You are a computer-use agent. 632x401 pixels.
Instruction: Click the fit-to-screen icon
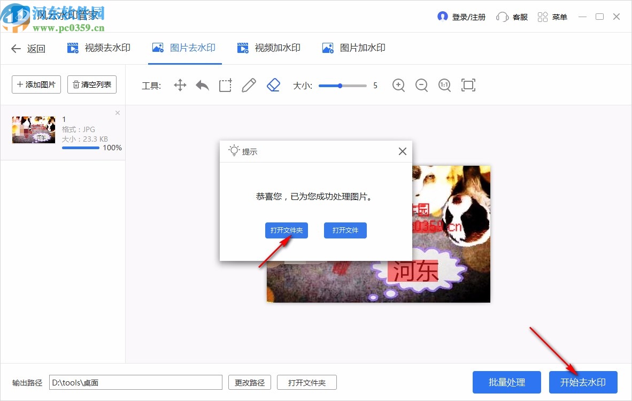coord(468,85)
